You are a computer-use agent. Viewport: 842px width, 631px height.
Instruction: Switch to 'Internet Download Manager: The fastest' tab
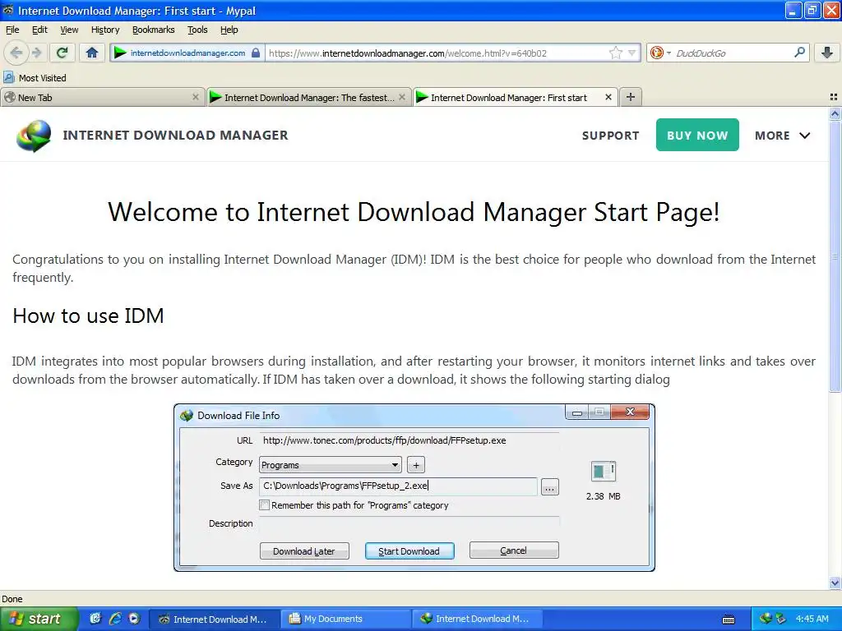pos(309,97)
